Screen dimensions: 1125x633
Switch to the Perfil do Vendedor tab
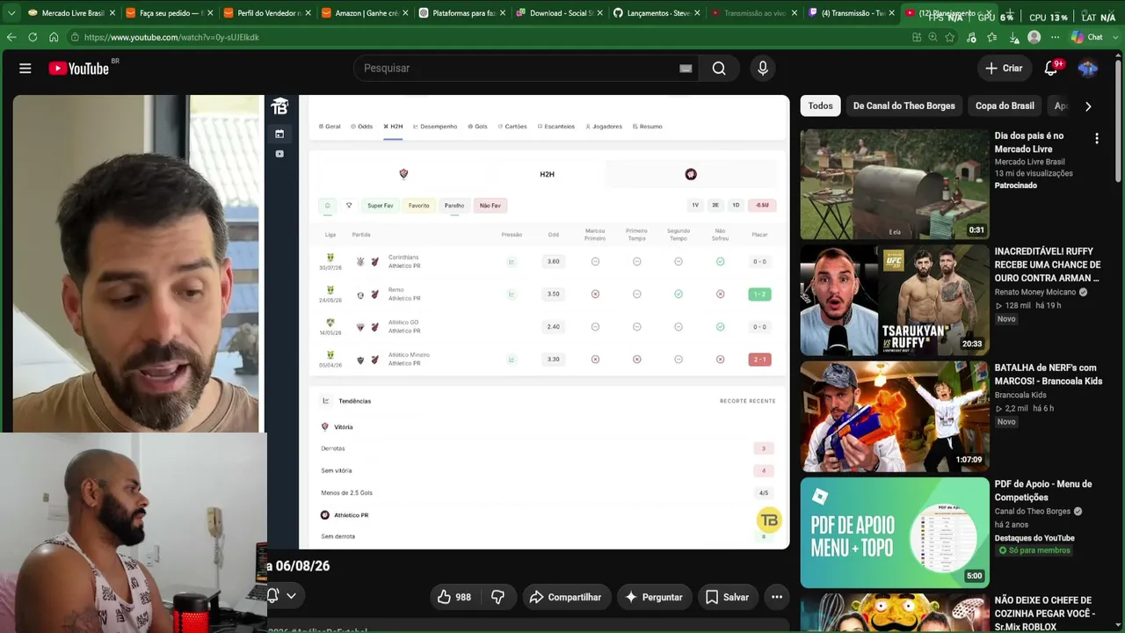coord(266,13)
